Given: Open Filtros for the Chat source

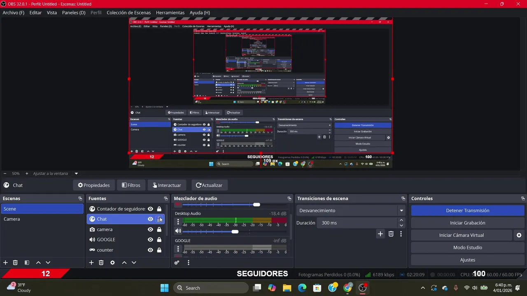Looking at the screenshot, I should coord(131,185).
